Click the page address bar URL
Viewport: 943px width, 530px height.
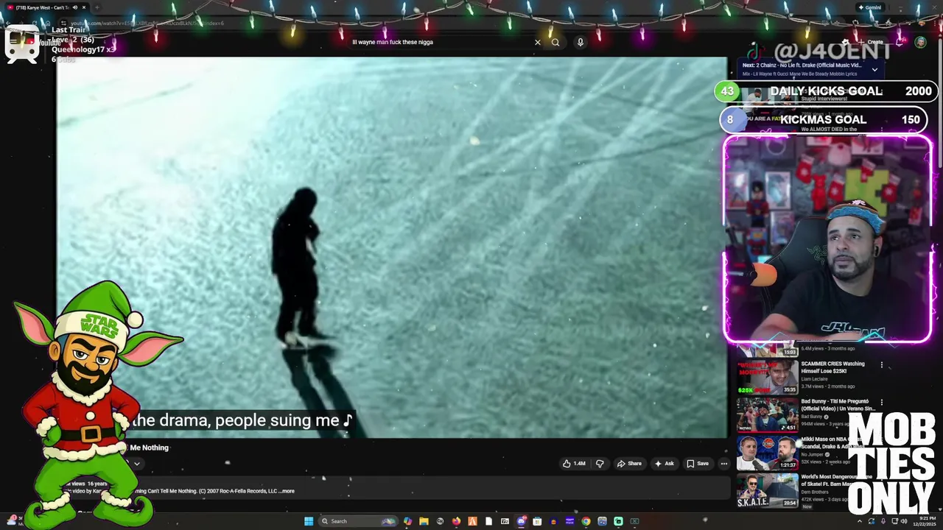coord(147,23)
